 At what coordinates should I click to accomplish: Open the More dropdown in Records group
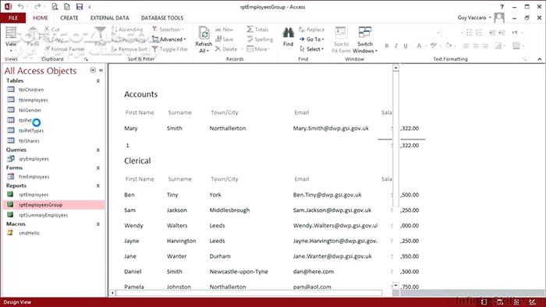258,49
